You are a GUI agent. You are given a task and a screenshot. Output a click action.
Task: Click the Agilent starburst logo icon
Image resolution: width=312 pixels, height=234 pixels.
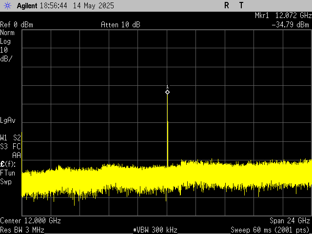(8, 5)
